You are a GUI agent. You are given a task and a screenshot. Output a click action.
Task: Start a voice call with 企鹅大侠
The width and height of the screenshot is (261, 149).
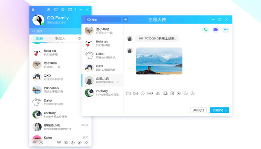click(205, 30)
